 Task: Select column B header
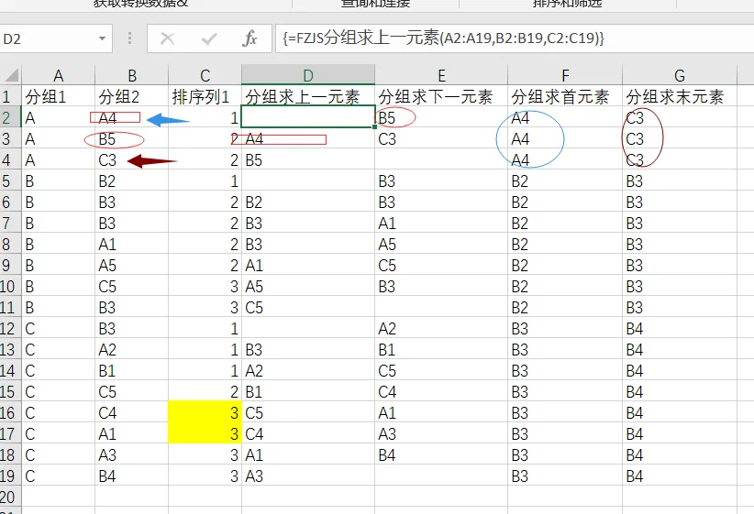[132, 75]
